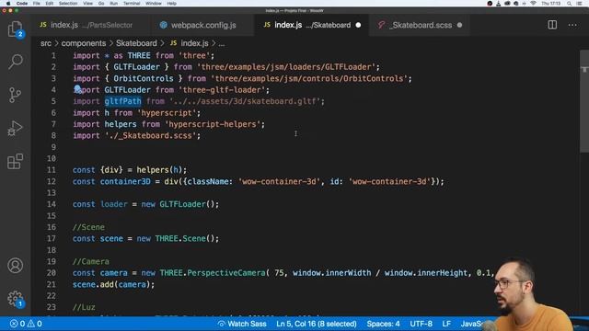Split the editor to the right
The width and height of the screenshot is (589, 331).
tap(552, 25)
